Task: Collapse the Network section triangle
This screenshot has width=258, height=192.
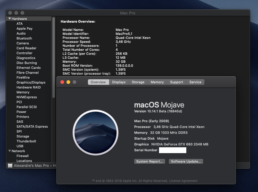Action: click(x=9, y=151)
